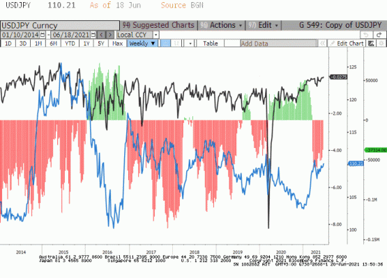This screenshot has width=387, height=278.
Task: Expand the Actions menu
Action: click(221, 25)
